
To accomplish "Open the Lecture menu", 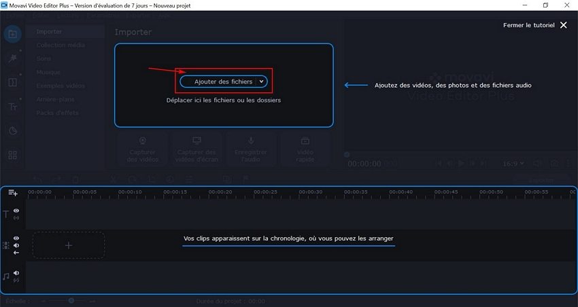I will coord(70,16).
